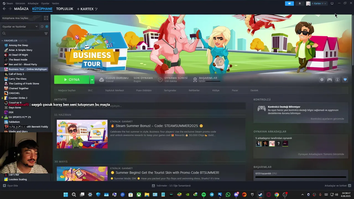Open the notifications bell
This screenshot has width=354, height=199.
coord(300,3)
